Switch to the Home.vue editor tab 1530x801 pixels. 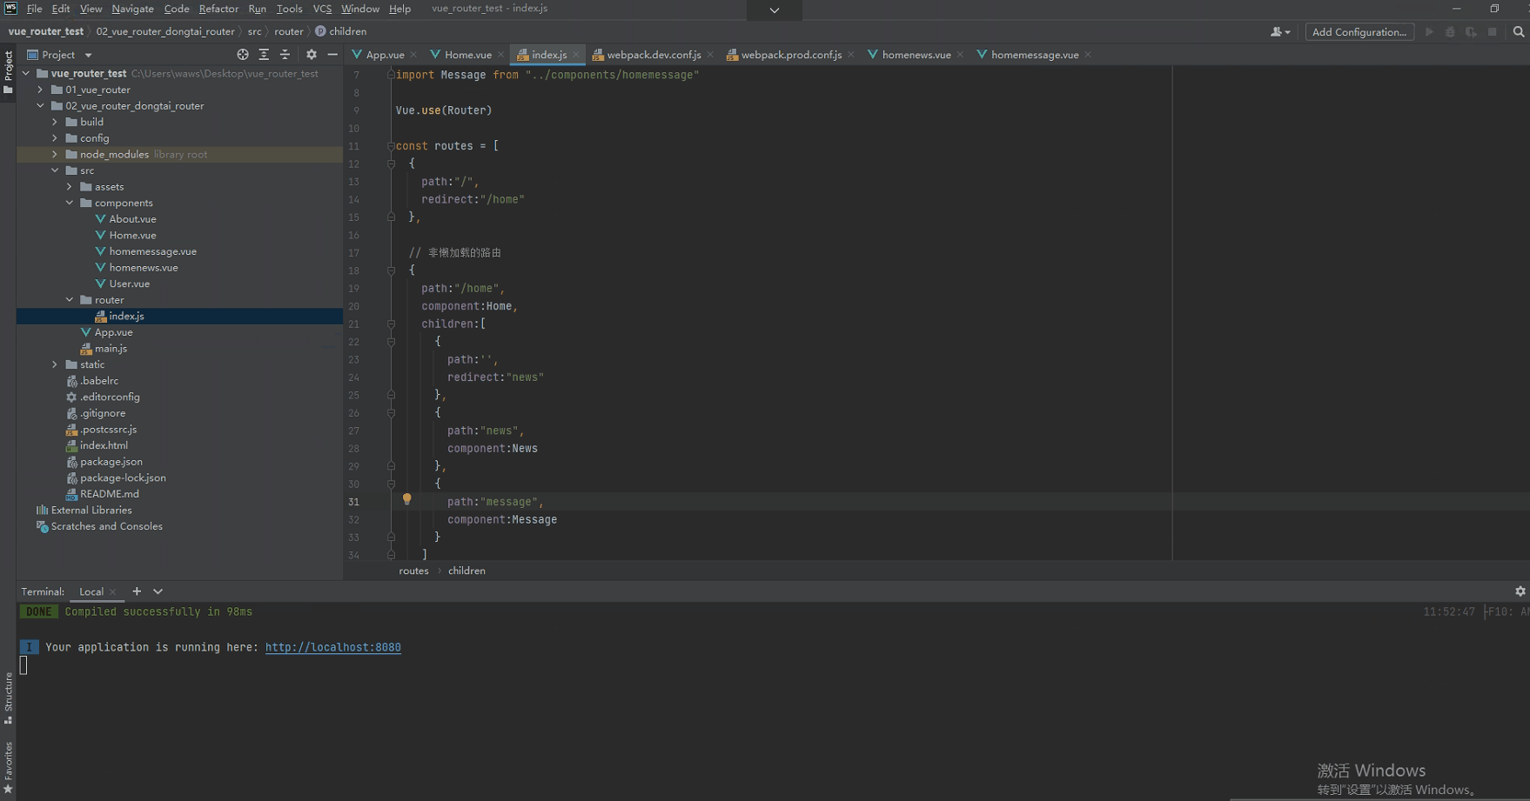(x=467, y=55)
